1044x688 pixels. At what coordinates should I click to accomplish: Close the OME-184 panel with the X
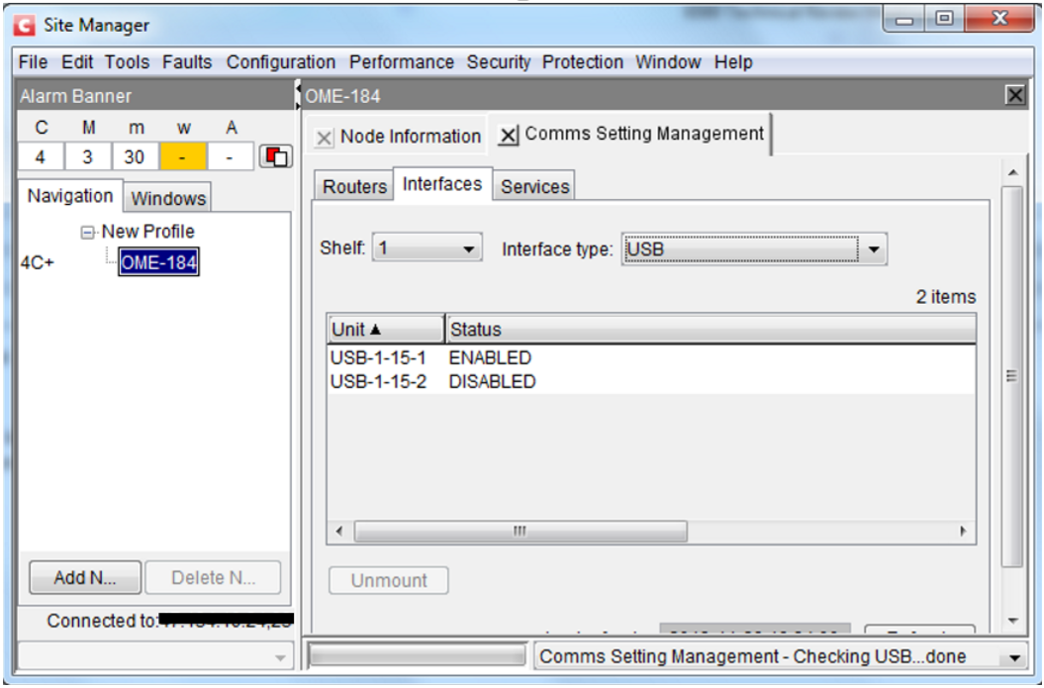[1014, 96]
